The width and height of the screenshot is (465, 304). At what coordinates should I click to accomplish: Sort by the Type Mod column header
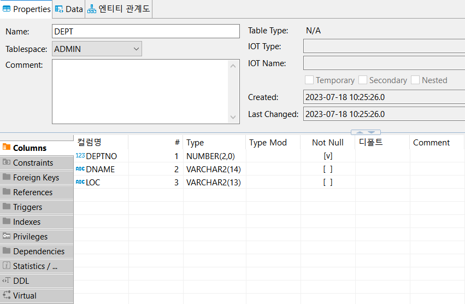(x=273, y=143)
